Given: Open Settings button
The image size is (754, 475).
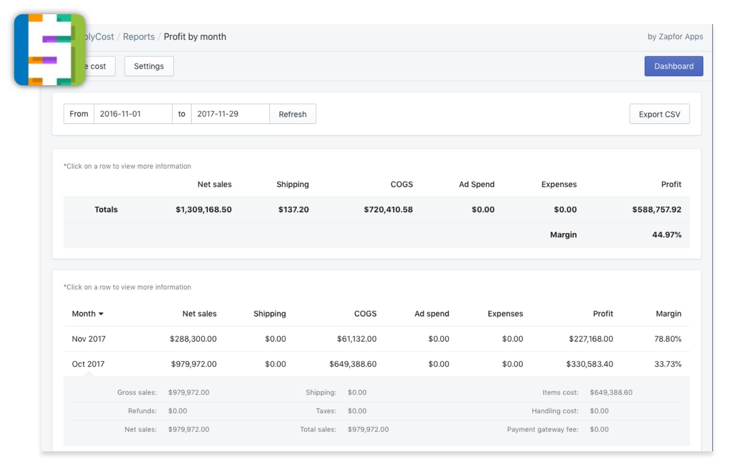Looking at the screenshot, I should [x=149, y=66].
